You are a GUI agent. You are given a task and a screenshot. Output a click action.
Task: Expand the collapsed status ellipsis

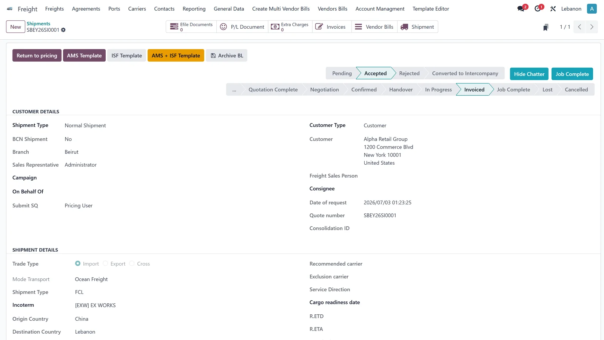(x=234, y=90)
